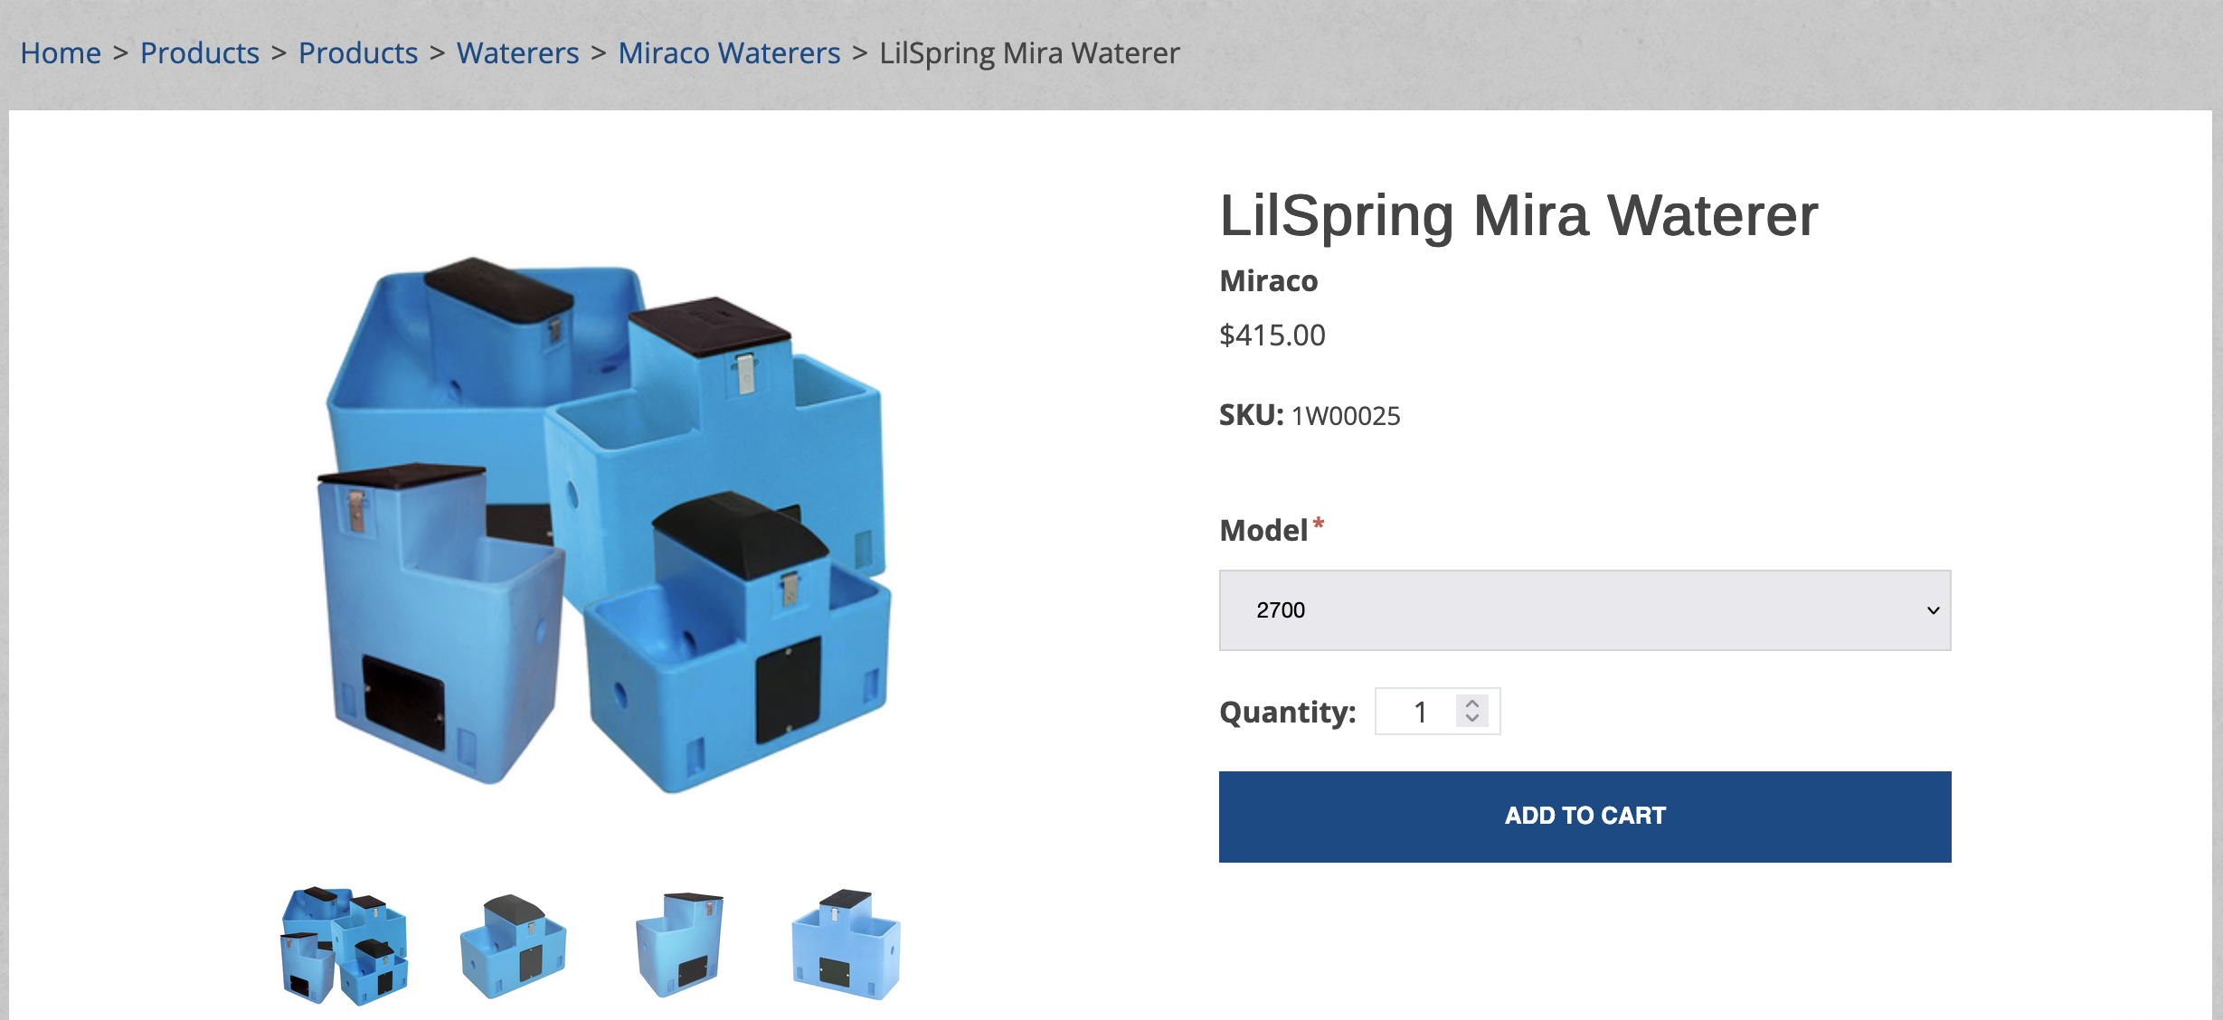The width and height of the screenshot is (2223, 1020).
Task: Click the $415.00 price text
Action: point(1272,335)
